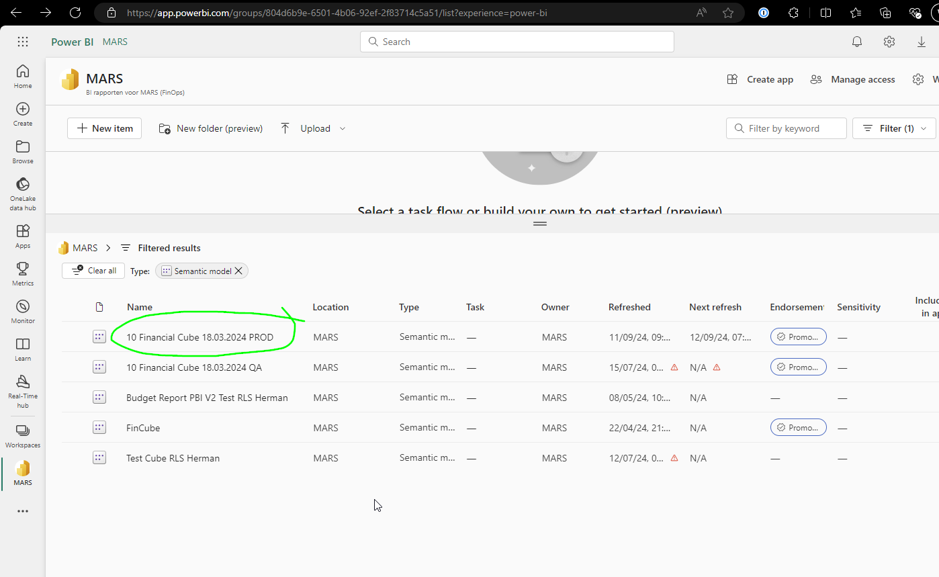Expand the MARS breadcrumb chevron
The image size is (939, 577).
tap(107, 248)
